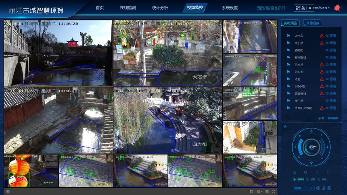The height and width of the screenshot is (195, 347).
Task: Open the 请选择 preset dropdown
Action: [x=303, y=189]
